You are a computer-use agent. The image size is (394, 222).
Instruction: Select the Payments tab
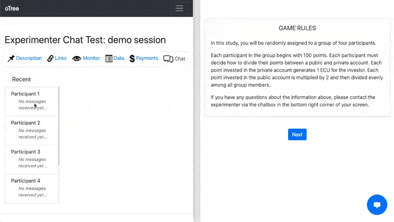coord(147,58)
